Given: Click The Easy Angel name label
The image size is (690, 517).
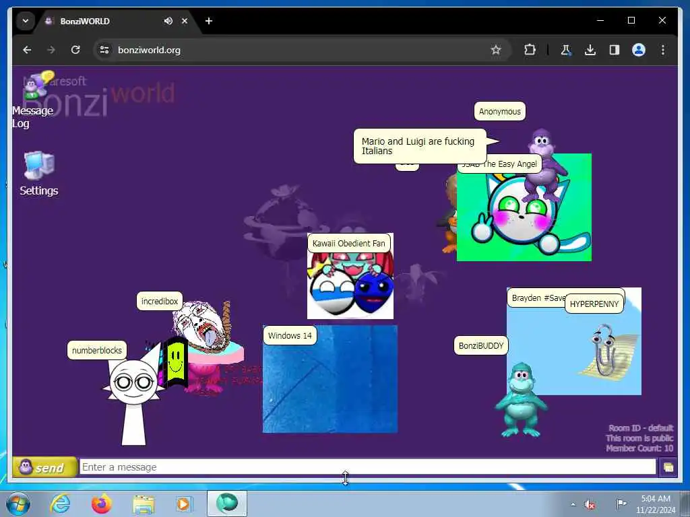Looking at the screenshot, I should 501,164.
